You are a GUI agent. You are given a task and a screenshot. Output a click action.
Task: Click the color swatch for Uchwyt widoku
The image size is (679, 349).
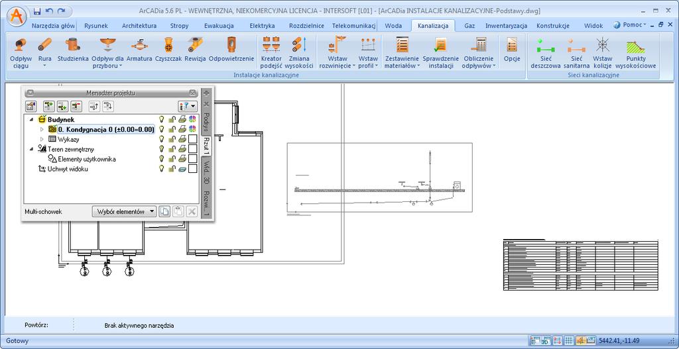point(193,169)
